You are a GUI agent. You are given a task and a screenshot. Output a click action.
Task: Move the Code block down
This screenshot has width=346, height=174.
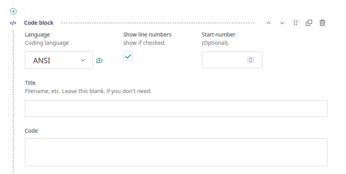click(282, 23)
